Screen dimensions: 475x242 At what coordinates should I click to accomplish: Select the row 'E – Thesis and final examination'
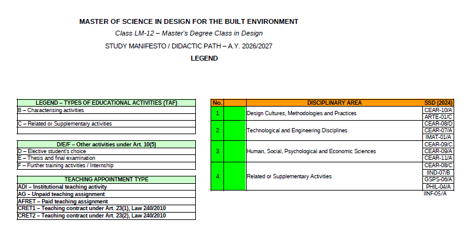pyautogui.click(x=107, y=158)
